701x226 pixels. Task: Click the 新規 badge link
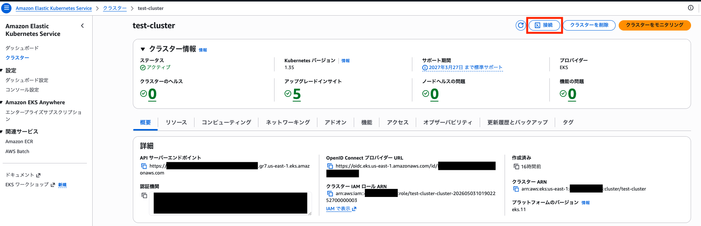point(62,185)
